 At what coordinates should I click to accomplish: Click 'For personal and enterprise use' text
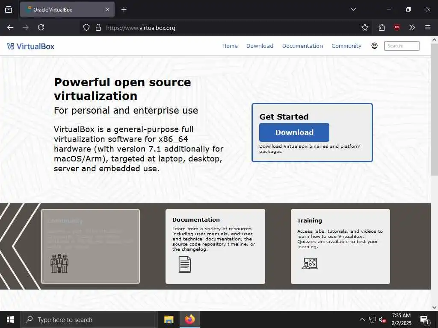[x=126, y=111]
